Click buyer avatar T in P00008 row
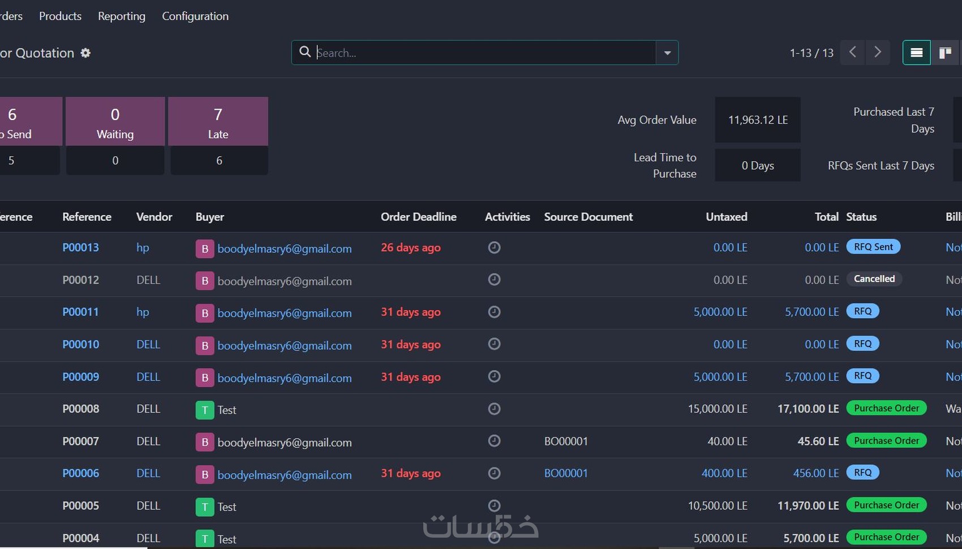Screen dimensions: 962x549 pos(205,410)
